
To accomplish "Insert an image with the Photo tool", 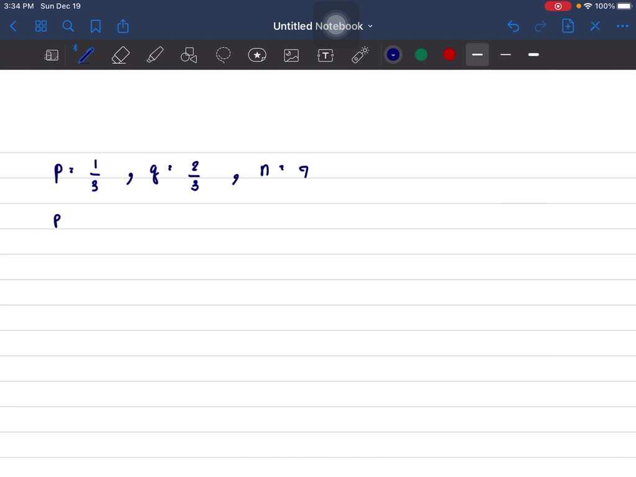I will point(291,55).
